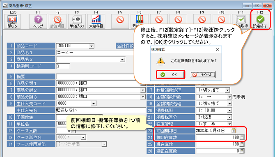Screen dimensions: 275x157
Task: Expand ケース単位名 dropdown
Action: (x=83, y=137)
